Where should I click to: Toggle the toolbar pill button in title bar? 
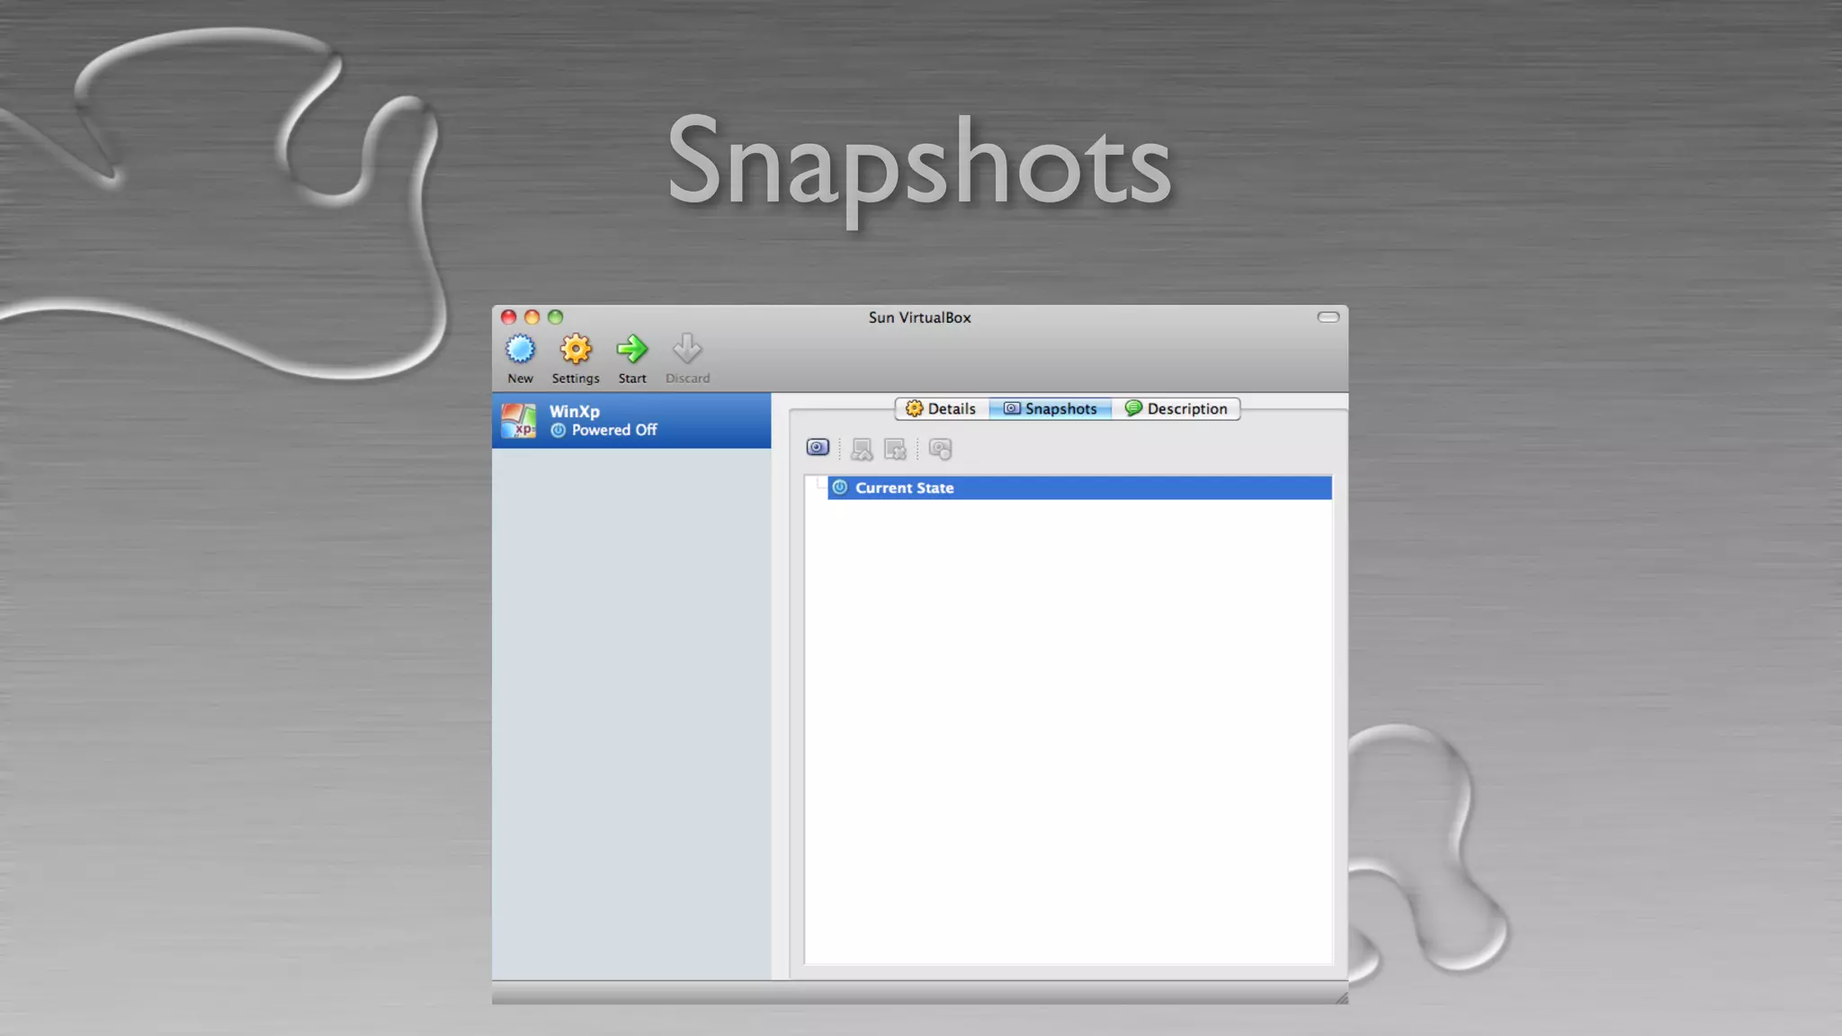point(1328,317)
